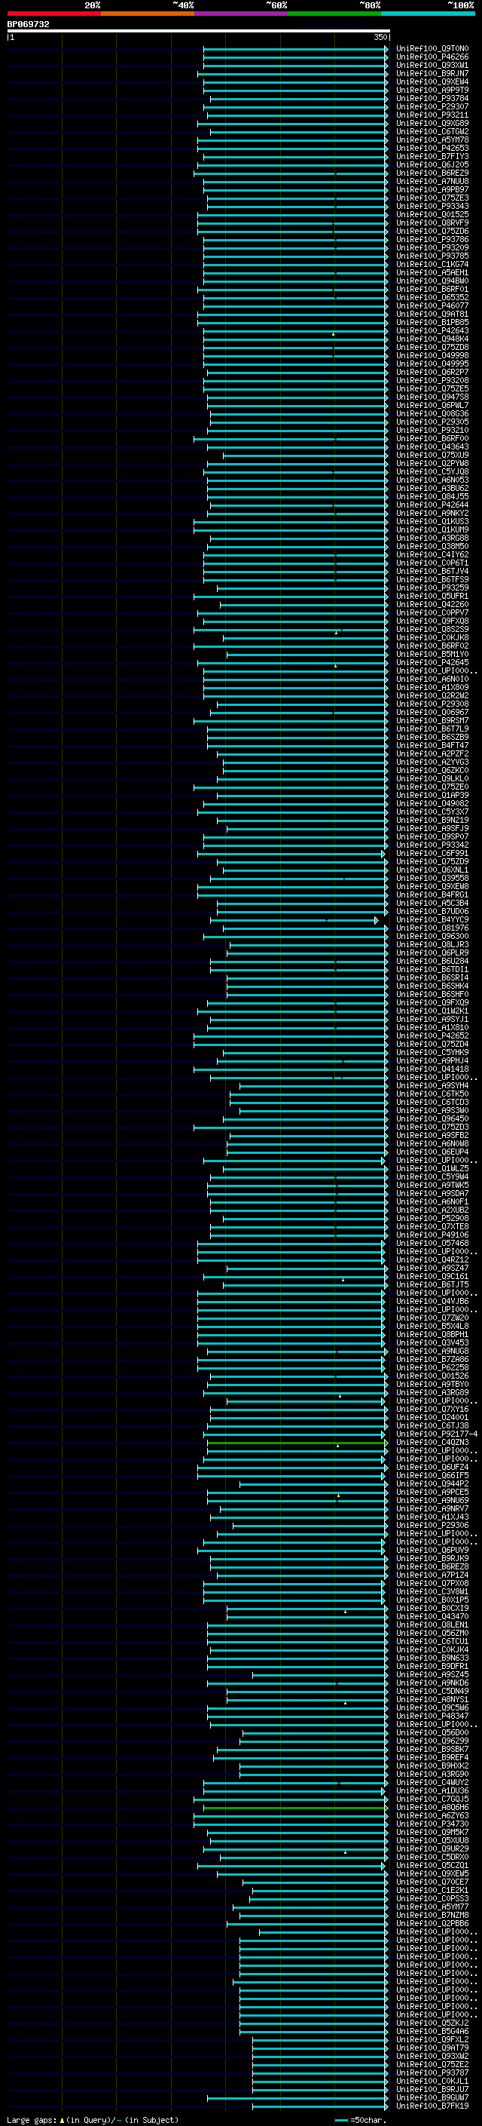The image size is (482, 2126).
Task: Select the UniRef100_B6SHK4 label
Action: (432, 986)
